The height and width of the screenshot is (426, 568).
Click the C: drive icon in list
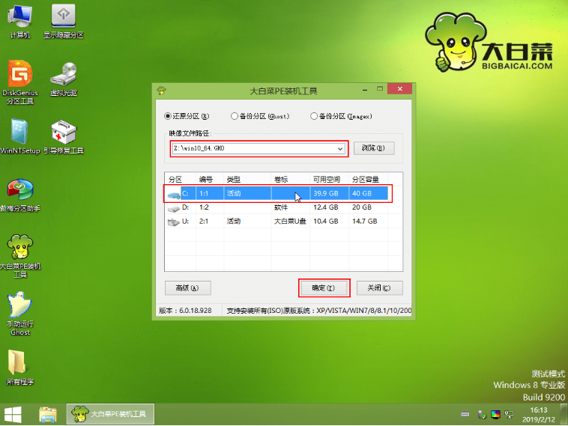click(x=174, y=195)
